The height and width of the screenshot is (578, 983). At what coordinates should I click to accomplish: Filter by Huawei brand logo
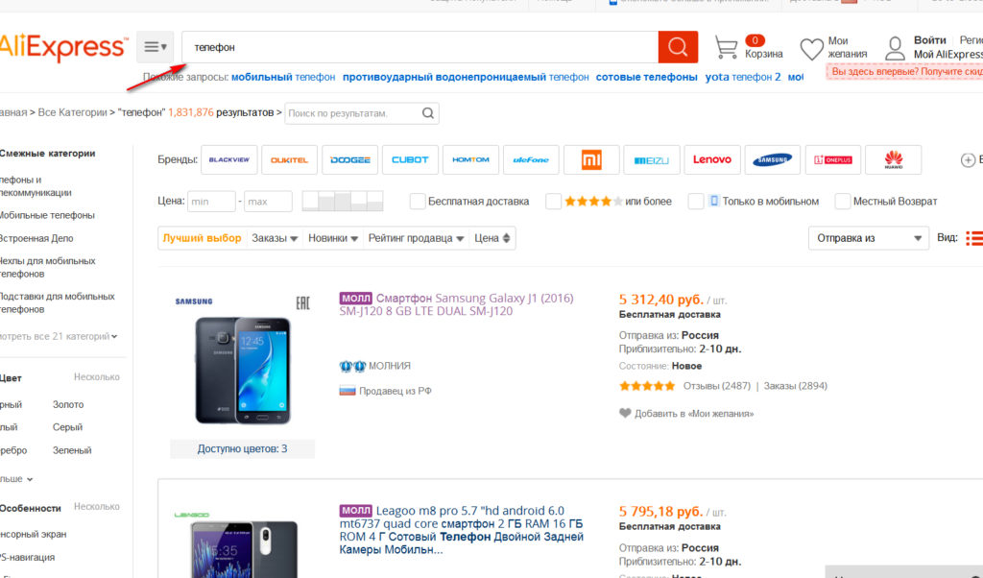(894, 159)
